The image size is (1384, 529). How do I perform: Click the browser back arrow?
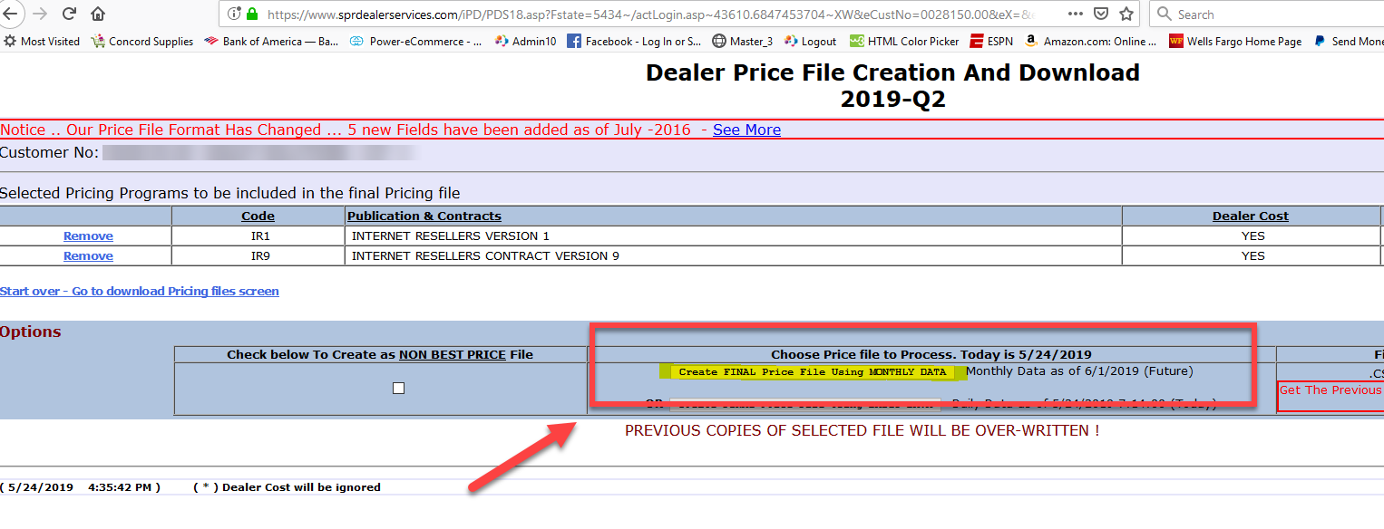(x=13, y=14)
